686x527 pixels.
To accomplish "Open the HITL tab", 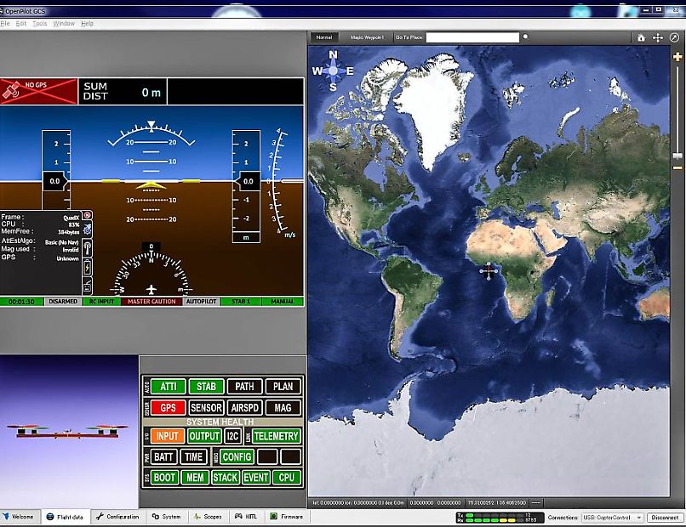I will coord(246,517).
